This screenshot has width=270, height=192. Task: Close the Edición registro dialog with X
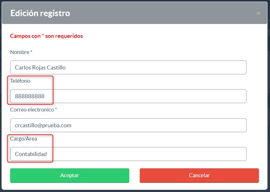[258, 13]
